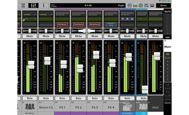189x115 pixels.
Task: Open the Plate Reverb effect on FX 2
Action: tap(78, 24)
